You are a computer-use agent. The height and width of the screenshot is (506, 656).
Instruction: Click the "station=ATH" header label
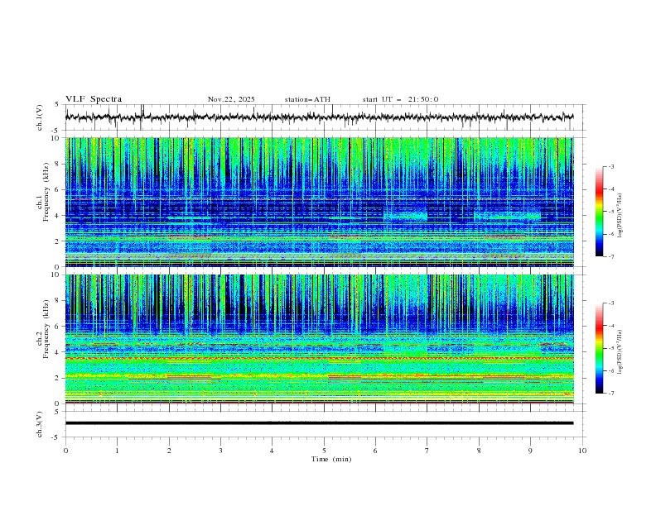(307, 99)
